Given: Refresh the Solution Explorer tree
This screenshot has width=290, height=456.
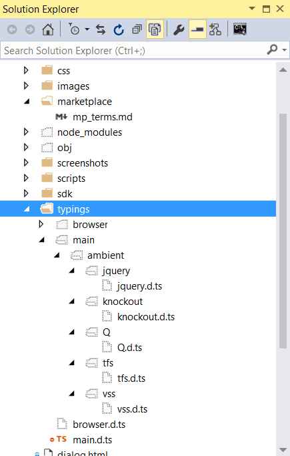Looking at the screenshot, I should 119,29.
